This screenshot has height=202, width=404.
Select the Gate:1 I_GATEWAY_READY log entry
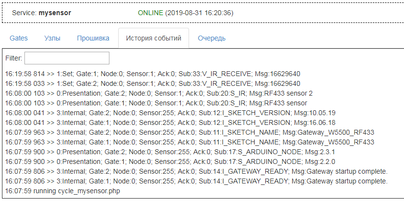(x=196, y=181)
